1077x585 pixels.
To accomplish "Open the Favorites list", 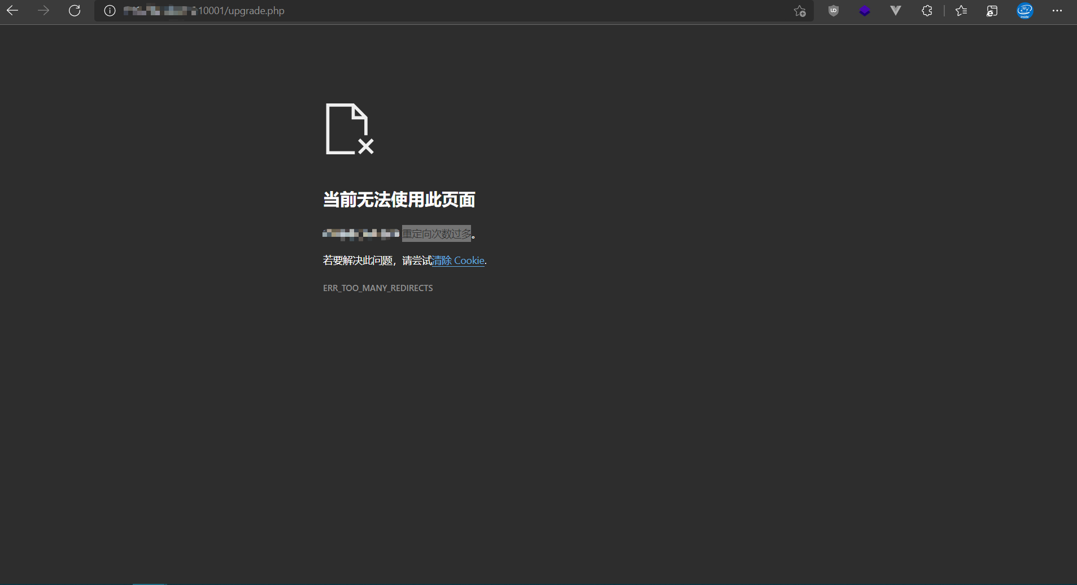I will coord(961,11).
